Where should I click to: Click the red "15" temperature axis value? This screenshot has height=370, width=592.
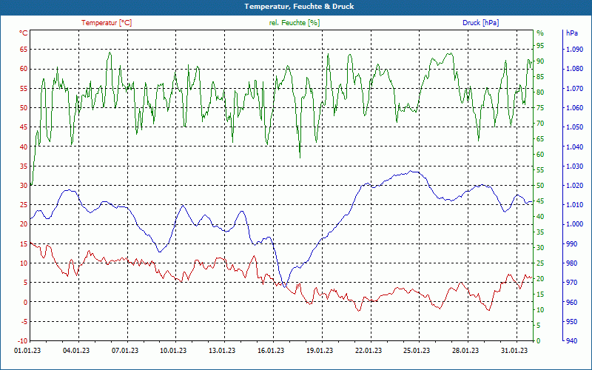click(x=24, y=244)
